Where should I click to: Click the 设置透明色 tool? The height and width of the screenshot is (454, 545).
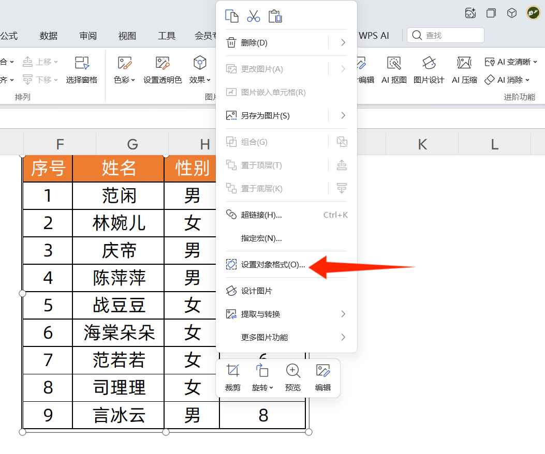click(x=163, y=70)
